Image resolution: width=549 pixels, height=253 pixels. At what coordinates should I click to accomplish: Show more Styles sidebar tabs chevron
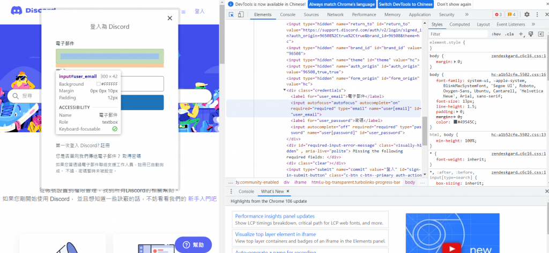tap(533, 24)
